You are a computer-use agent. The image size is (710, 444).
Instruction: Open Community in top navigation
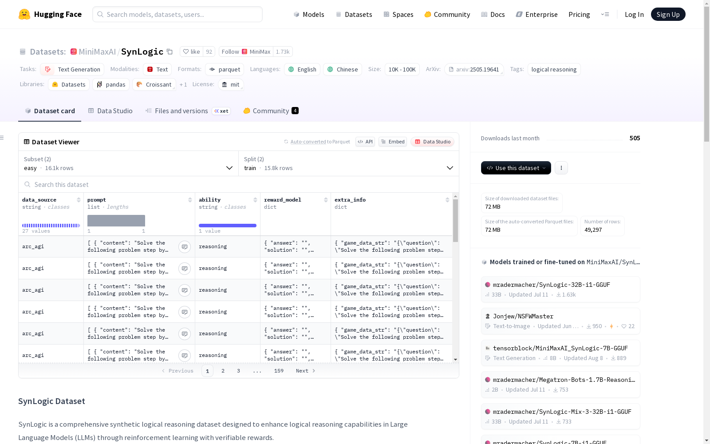(447, 14)
